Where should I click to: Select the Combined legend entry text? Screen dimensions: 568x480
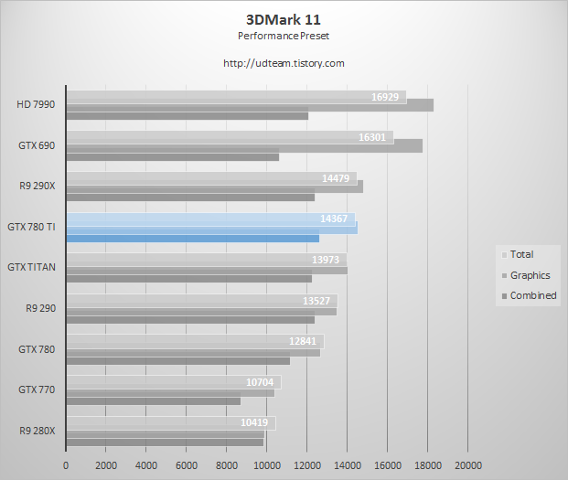pyautogui.click(x=533, y=295)
